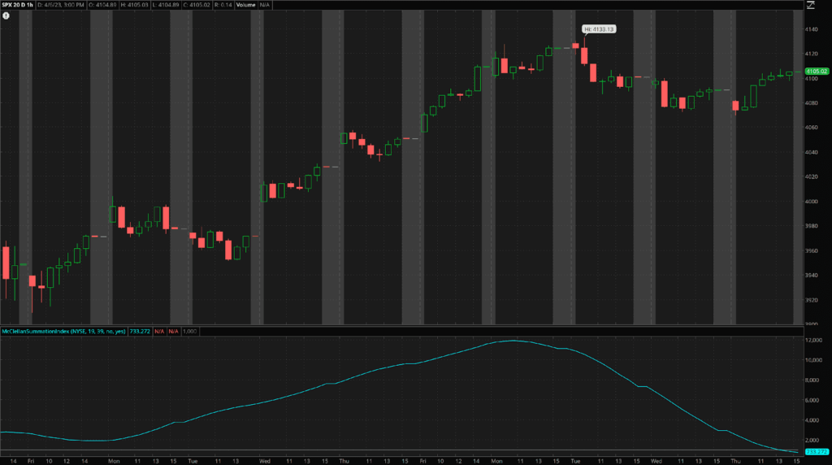Click the last Thu label on time axis
The image size is (832, 465).
[x=735, y=461]
